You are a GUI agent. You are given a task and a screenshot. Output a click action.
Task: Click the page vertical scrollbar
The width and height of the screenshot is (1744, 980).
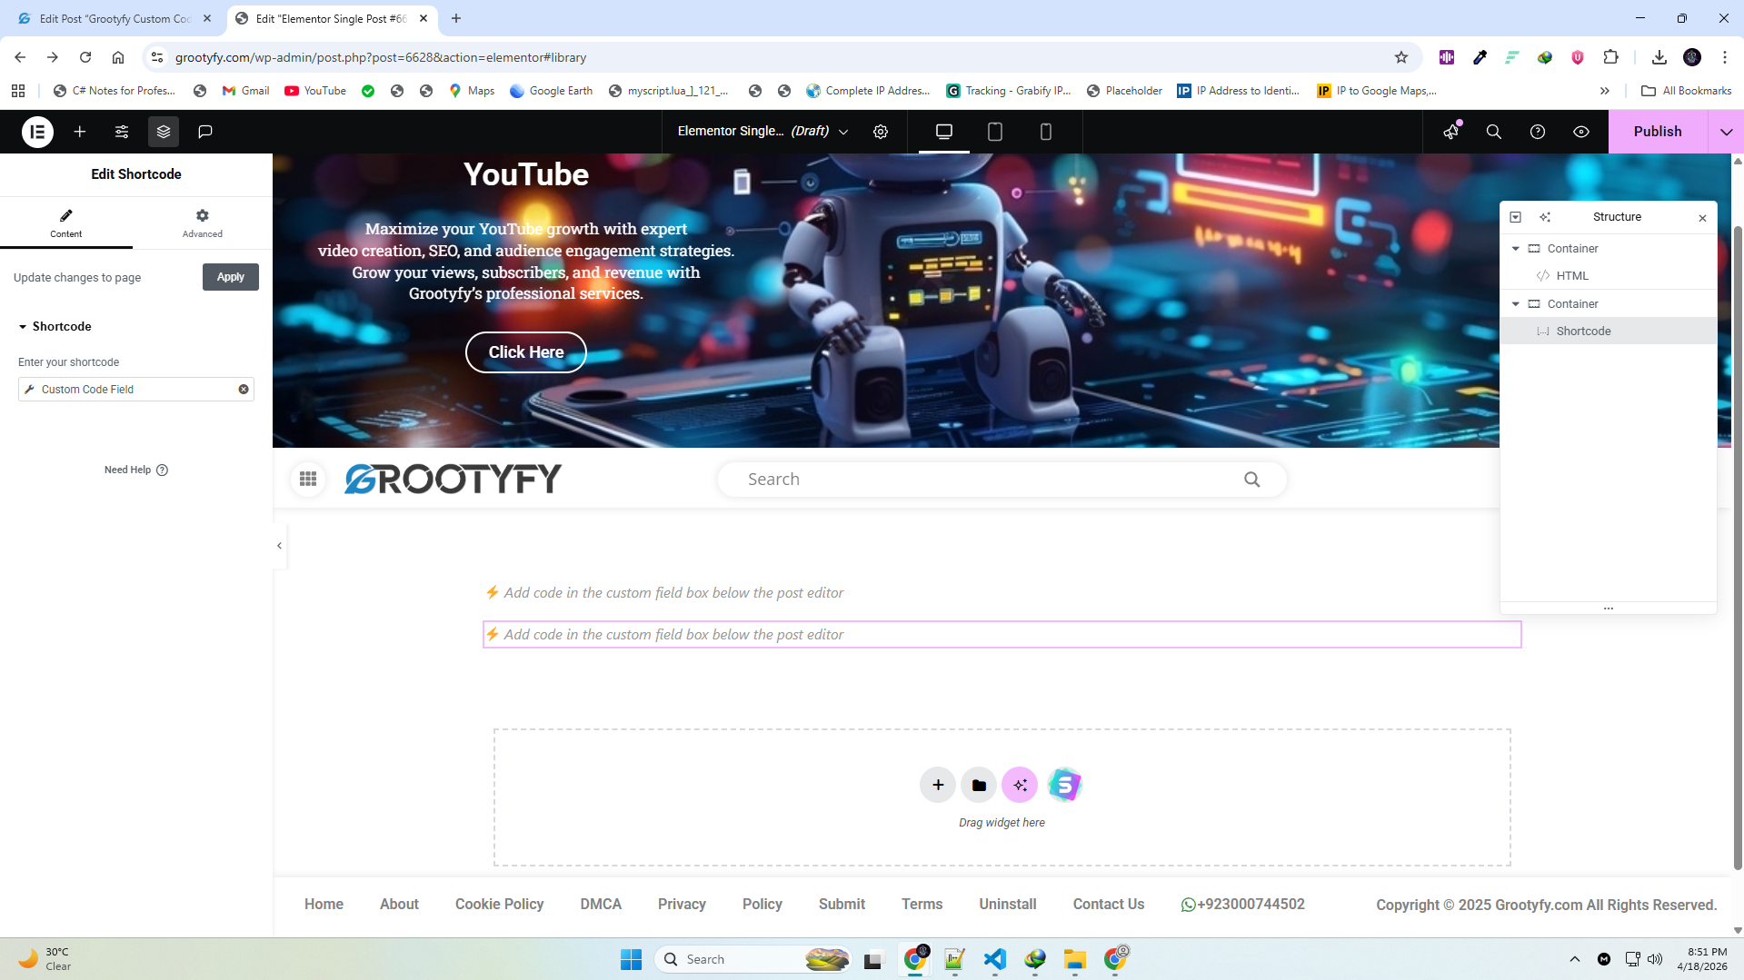1738,545
